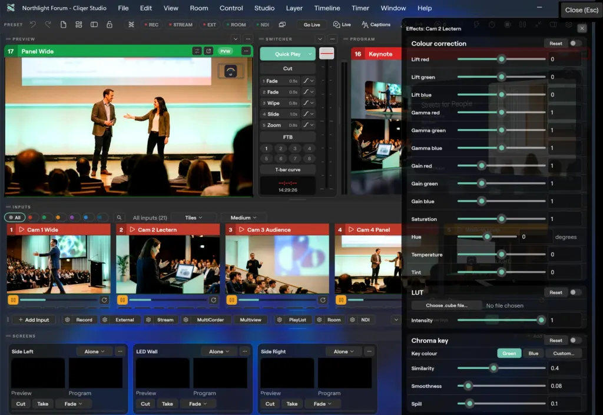Collapse the Switcher panel chevron

[320, 39]
